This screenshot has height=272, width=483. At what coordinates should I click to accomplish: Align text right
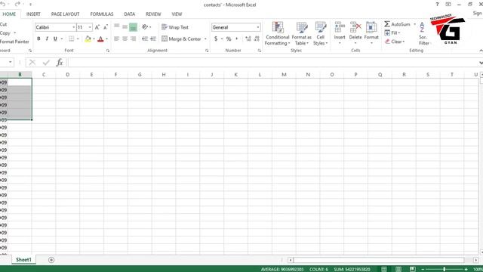(x=133, y=39)
